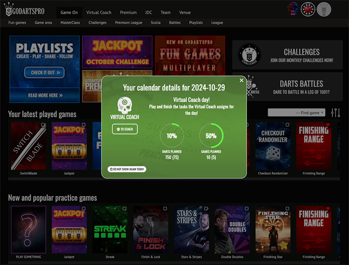
Task: Click the GoDartsPro skull logo
Action: click(24, 9)
